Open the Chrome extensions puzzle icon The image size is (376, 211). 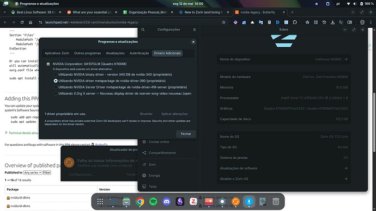[295, 22]
